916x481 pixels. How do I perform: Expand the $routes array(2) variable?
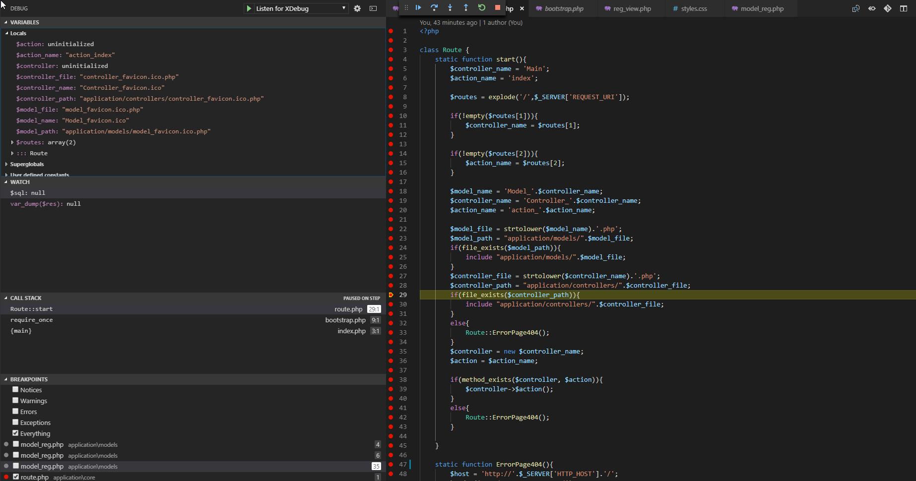pos(12,142)
